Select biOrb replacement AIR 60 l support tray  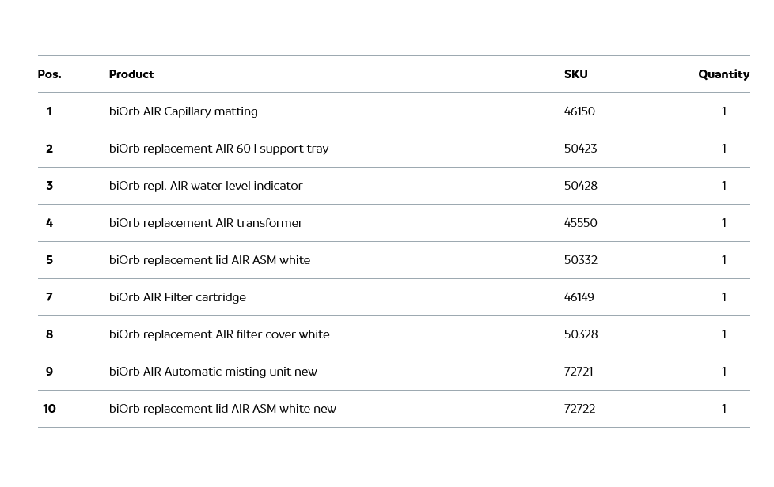click(x=218, y=149)
